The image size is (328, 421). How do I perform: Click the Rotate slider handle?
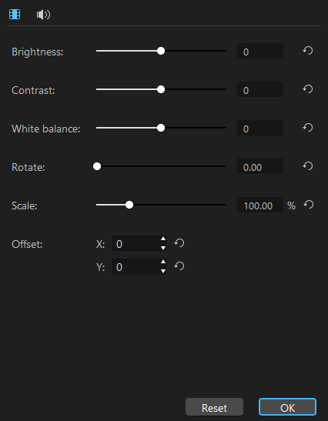click(x=97, y=166)
